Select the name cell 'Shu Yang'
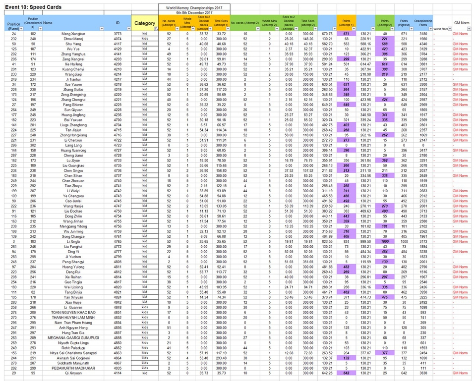The image size is (476, 381). pos(73,44)
